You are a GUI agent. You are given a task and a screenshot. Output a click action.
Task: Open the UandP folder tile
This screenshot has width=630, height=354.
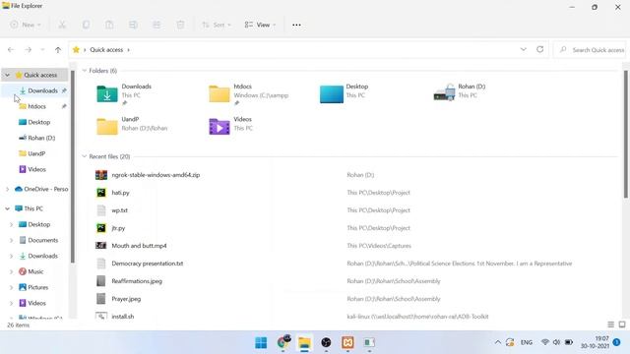tap(133, 126)
